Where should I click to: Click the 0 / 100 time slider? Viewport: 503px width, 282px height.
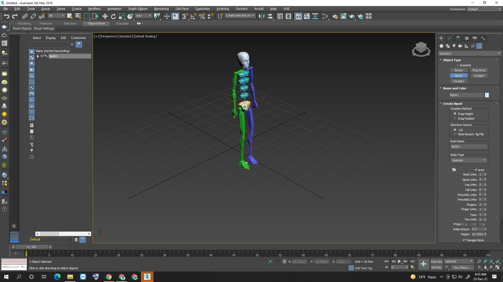pos(32,247)
